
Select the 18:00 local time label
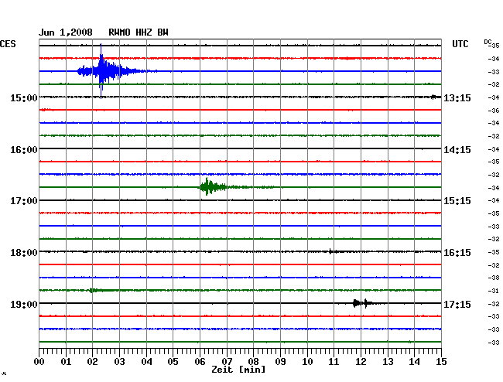(24, 253)
